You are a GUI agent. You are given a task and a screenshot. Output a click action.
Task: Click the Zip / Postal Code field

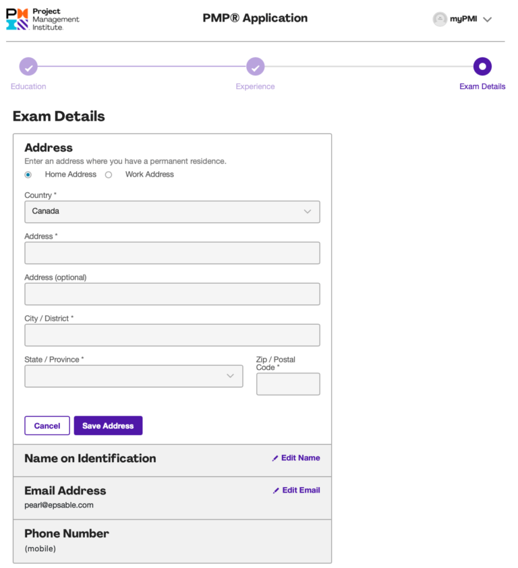[288, 384]
